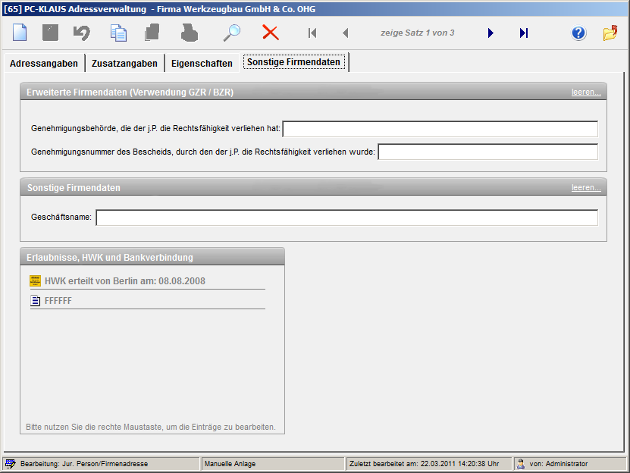
Task: Jump to the last record
Action: point(523,33)
